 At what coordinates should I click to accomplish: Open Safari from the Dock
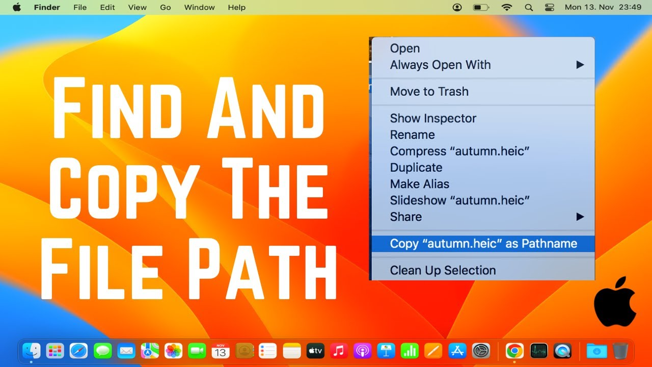[78, 351]
